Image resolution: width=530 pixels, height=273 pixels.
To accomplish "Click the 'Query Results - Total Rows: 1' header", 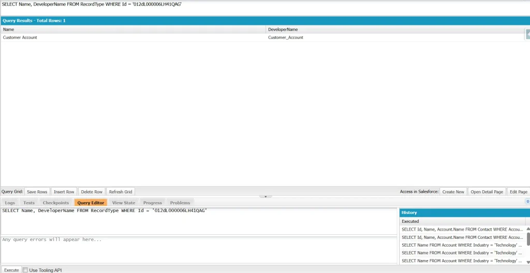I will pos(265,21).
